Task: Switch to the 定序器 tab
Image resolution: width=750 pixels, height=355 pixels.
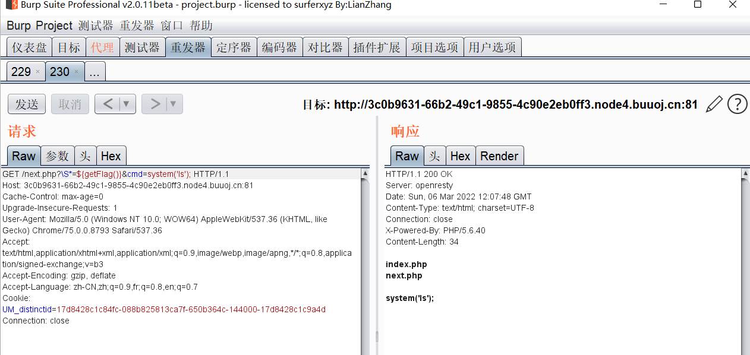Action: (x=234, y=47)
